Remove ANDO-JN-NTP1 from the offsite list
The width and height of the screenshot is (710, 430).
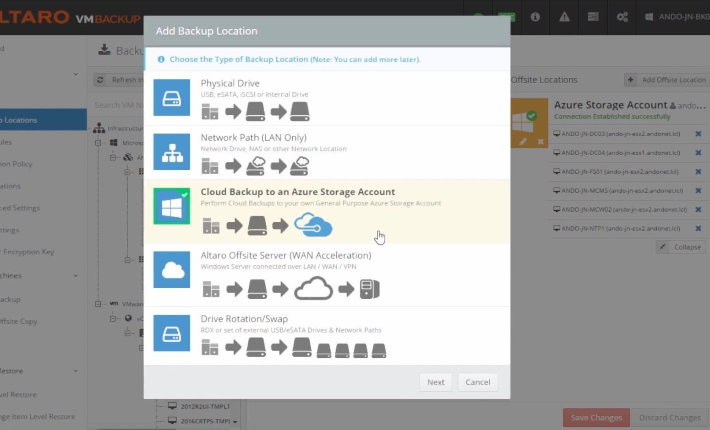699,228
